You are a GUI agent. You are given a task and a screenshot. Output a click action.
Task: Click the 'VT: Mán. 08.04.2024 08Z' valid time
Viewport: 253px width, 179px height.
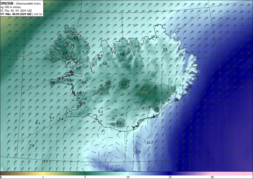coord(16,14)
